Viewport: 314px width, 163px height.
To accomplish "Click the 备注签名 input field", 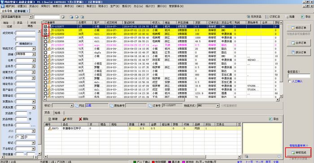I will point(299,76).
